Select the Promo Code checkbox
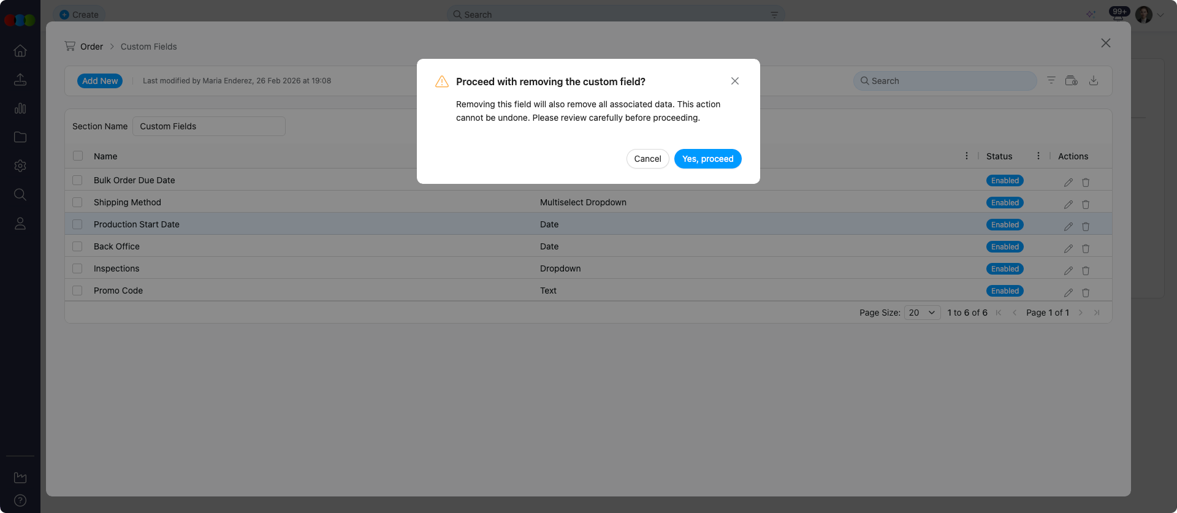The image size is (1177, 513). 77,291
